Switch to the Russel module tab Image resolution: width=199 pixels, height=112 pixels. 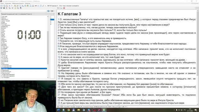[91, 107]
